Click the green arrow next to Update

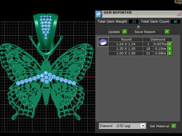125,32
